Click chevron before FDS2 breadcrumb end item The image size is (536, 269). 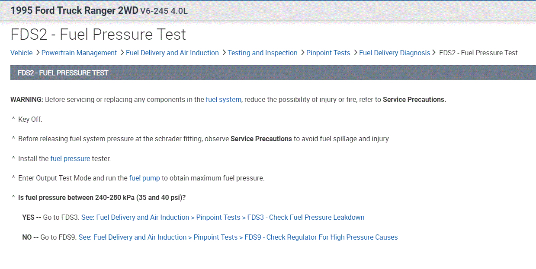click(x=434, y=52)
